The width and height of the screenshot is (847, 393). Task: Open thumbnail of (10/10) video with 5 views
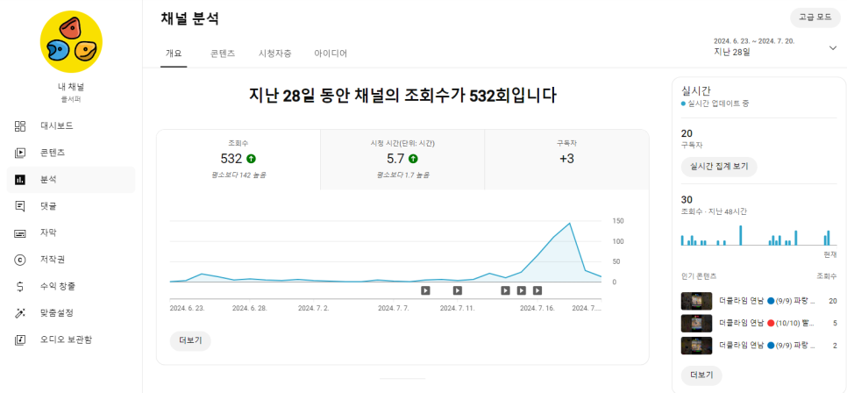point(697,324)
